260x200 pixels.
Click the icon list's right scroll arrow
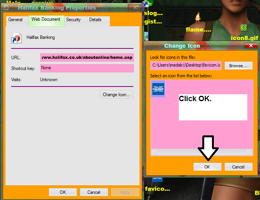[249, 152]
